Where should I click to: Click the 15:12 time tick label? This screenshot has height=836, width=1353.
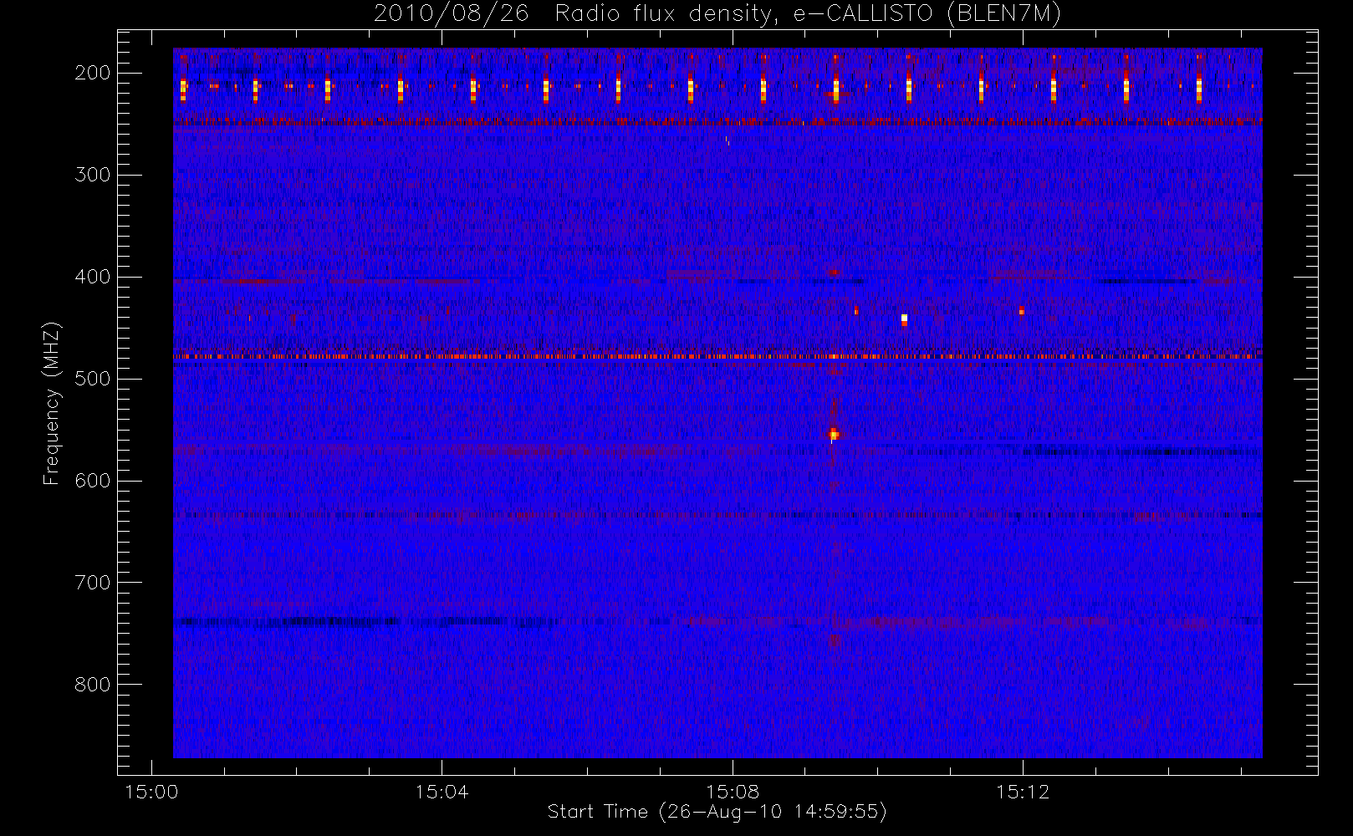pyautogui.click(x=1023, y=792)
